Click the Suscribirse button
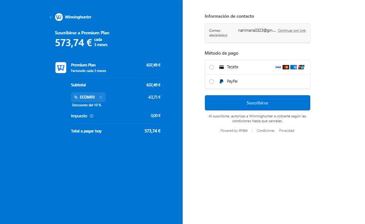Screen dimensions: 365x224 pyautogui.click(x=257, y=103)
